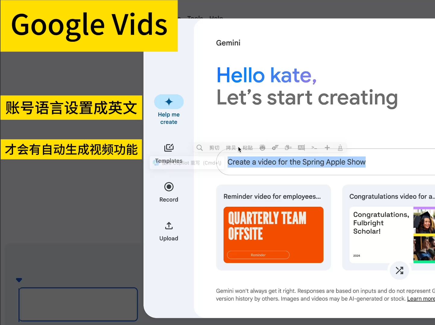Viewport: 435px width, 325px height.
Task: Click the terminal '>_' icon
Action: [314, 147]
